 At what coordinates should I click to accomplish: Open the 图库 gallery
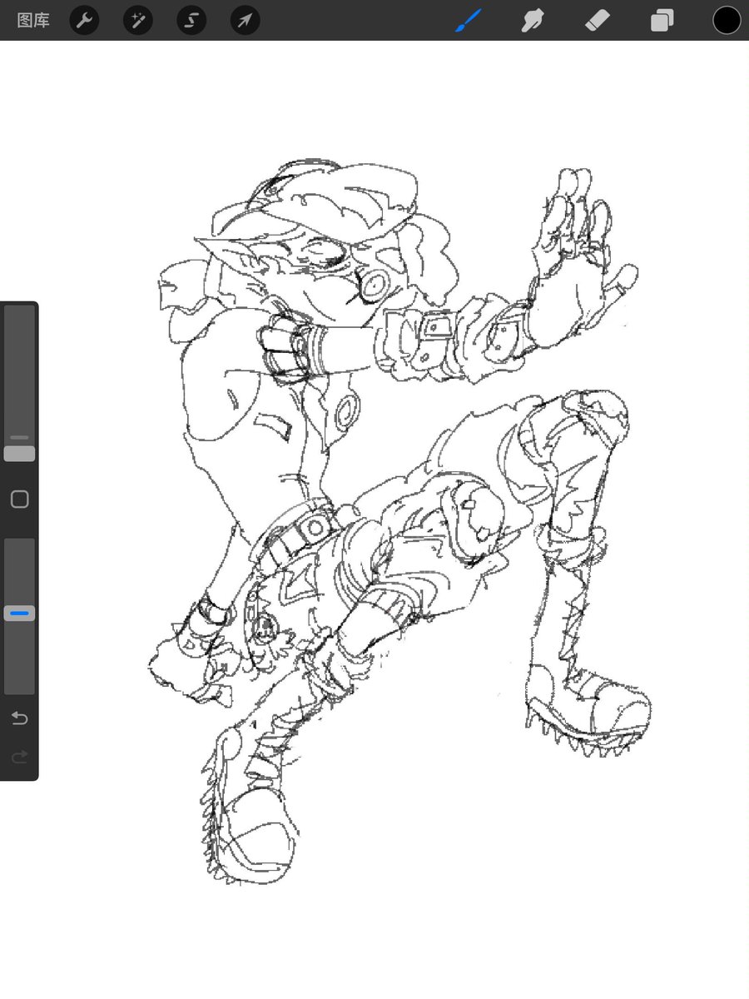coord(33,20)
